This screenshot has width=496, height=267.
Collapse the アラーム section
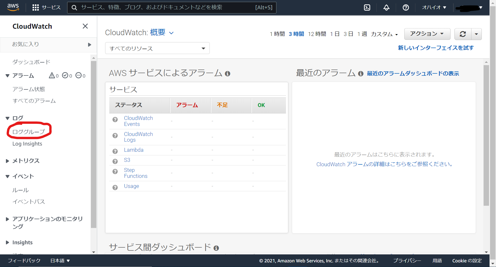[x=7, y=76]
